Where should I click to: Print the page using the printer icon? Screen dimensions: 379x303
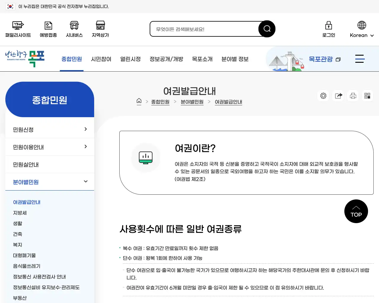click(x=353, y=96)
